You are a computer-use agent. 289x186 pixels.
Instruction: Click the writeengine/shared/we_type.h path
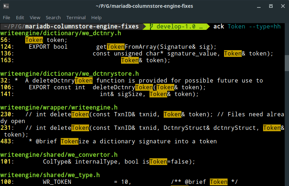click(x=50, y=175)
